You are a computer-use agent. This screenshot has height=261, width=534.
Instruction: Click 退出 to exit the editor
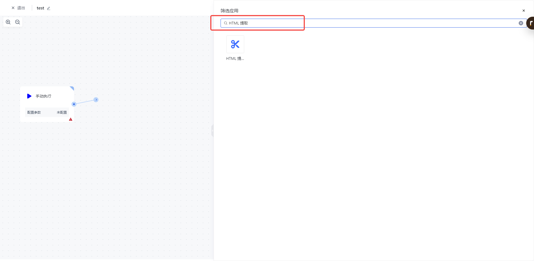[x=18, y=8]
